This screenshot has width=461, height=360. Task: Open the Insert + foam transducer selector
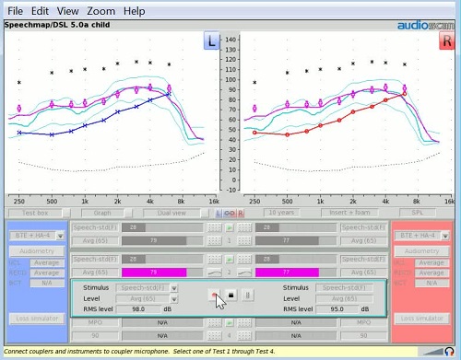pyautogui.click(x=349, y=213)
